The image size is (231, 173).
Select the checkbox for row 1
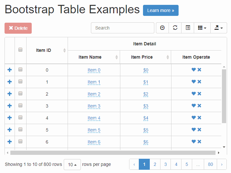point(20,81)
